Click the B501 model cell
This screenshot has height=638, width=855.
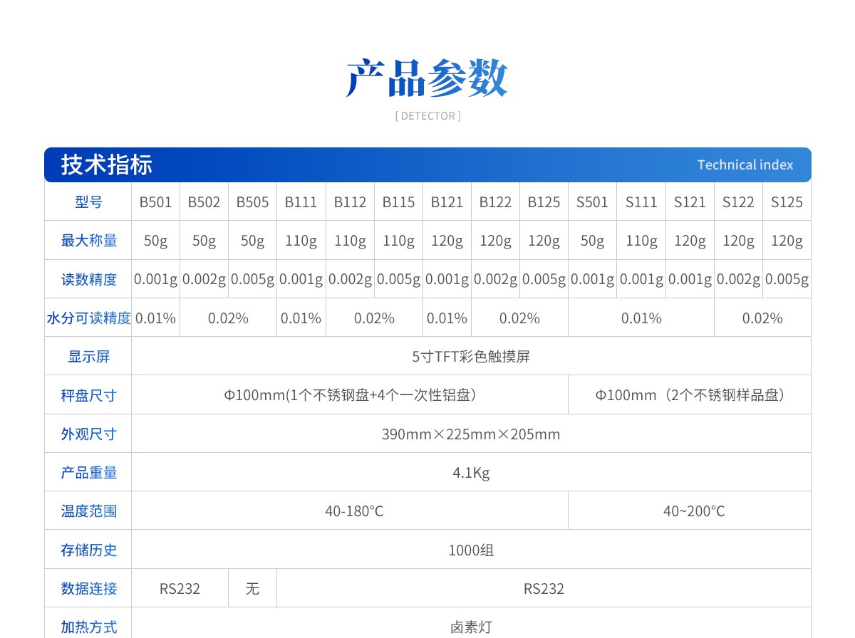pos(155,202)
